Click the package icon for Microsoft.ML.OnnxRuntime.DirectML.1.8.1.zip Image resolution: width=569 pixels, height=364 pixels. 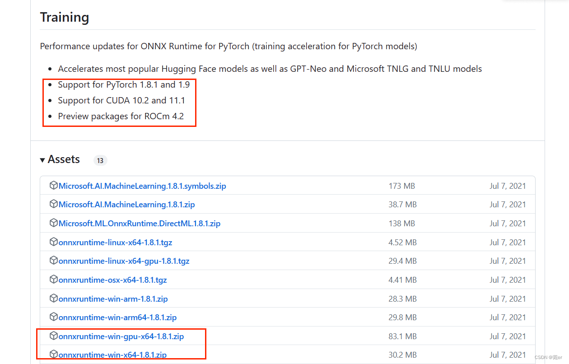point(54,223)
